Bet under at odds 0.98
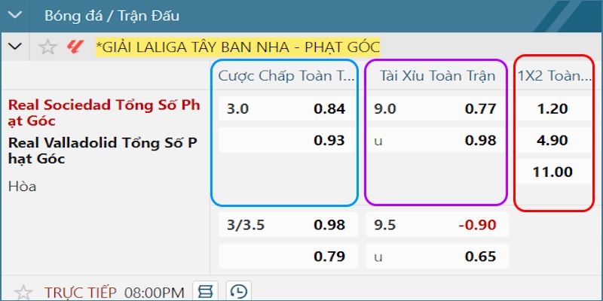 [437, 140]
